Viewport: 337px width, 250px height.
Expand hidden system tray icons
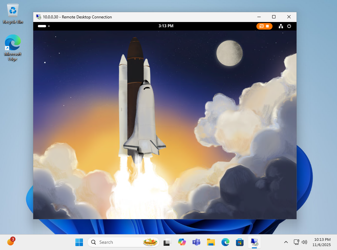click(286, 242)
